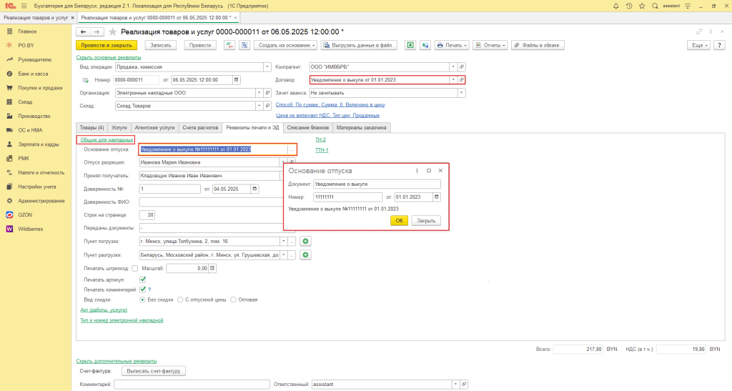732x391 pixels.
Task: Open calculator for Масштаб field
Action: click(x=212, y=268)
